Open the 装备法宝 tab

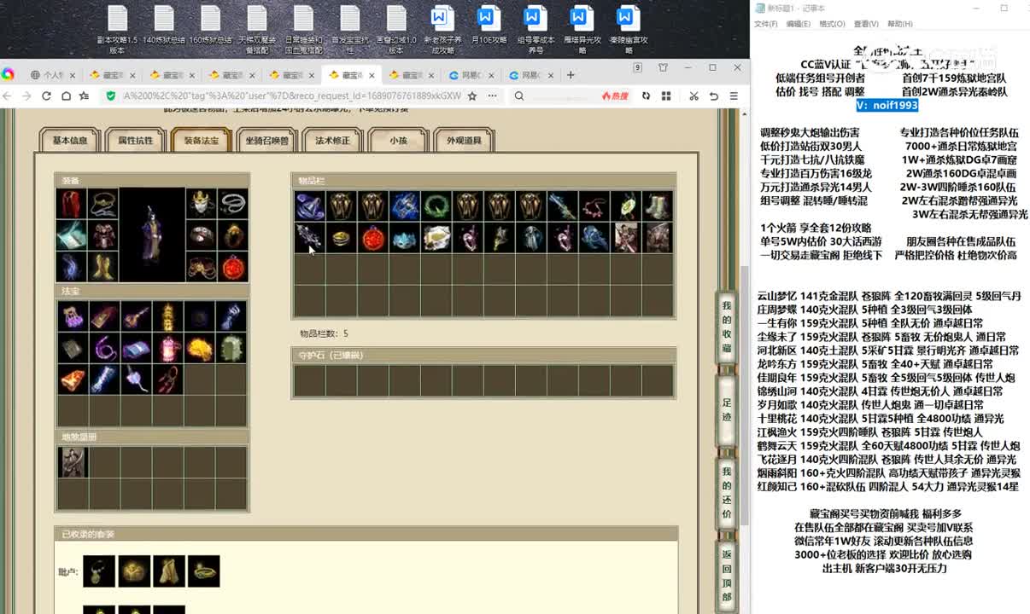coord(201,141)
